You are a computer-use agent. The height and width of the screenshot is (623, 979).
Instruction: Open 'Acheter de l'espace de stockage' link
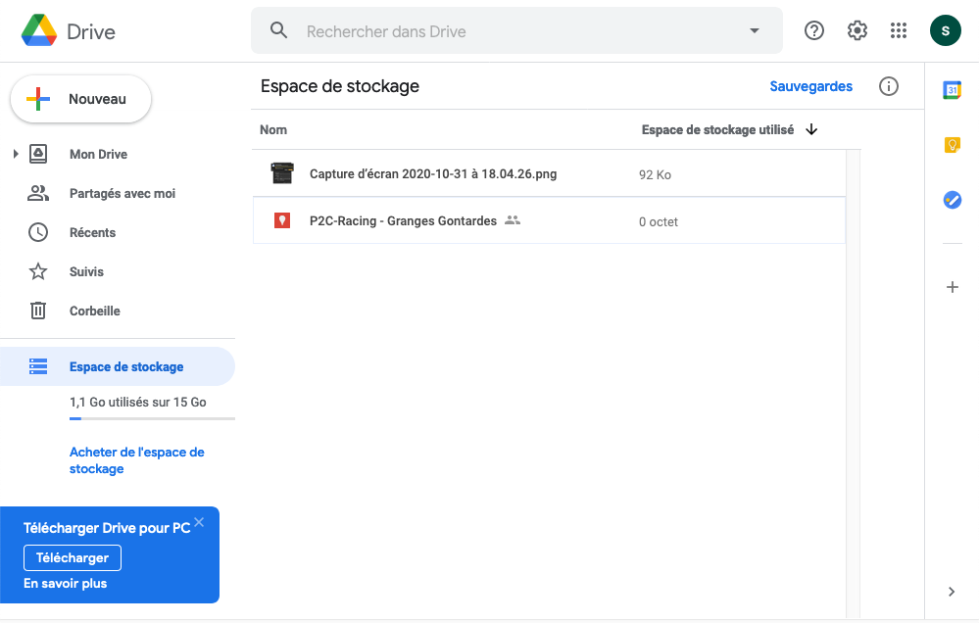[x=137, y=460]
